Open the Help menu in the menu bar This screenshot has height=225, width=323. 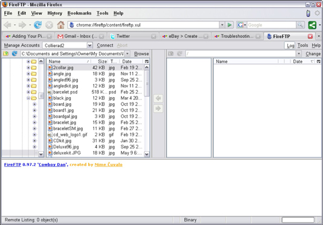[x=118, y=13]
